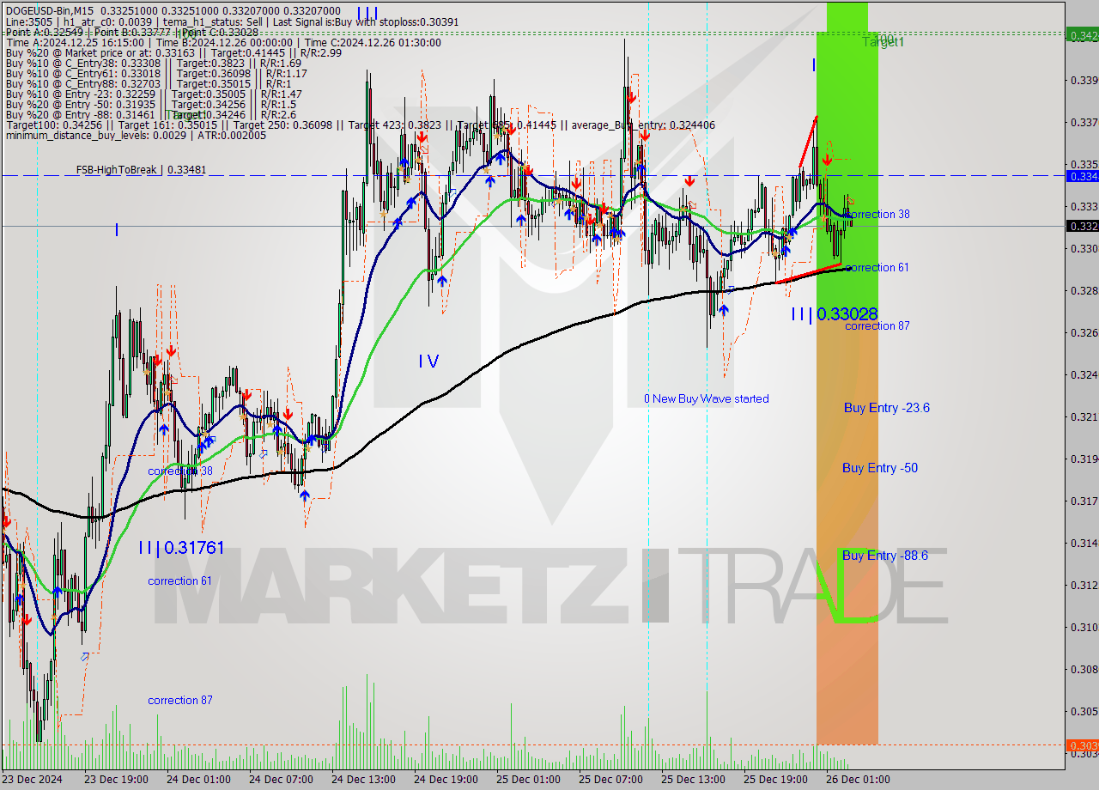Click the green 0.342 price tag
Screen dimensions: 1099x790
(x=1082, y=35)
